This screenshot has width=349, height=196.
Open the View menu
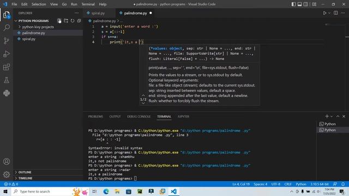(x=54, y=4)
